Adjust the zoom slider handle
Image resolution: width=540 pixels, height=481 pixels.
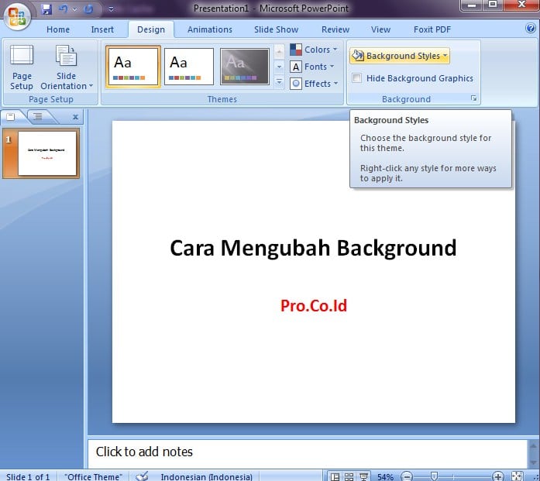click(x=434, y=476)
